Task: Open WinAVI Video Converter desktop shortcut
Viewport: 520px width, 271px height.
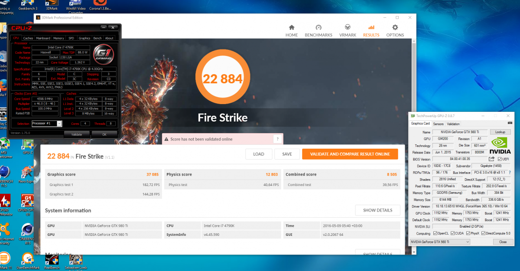Action: 75,7
